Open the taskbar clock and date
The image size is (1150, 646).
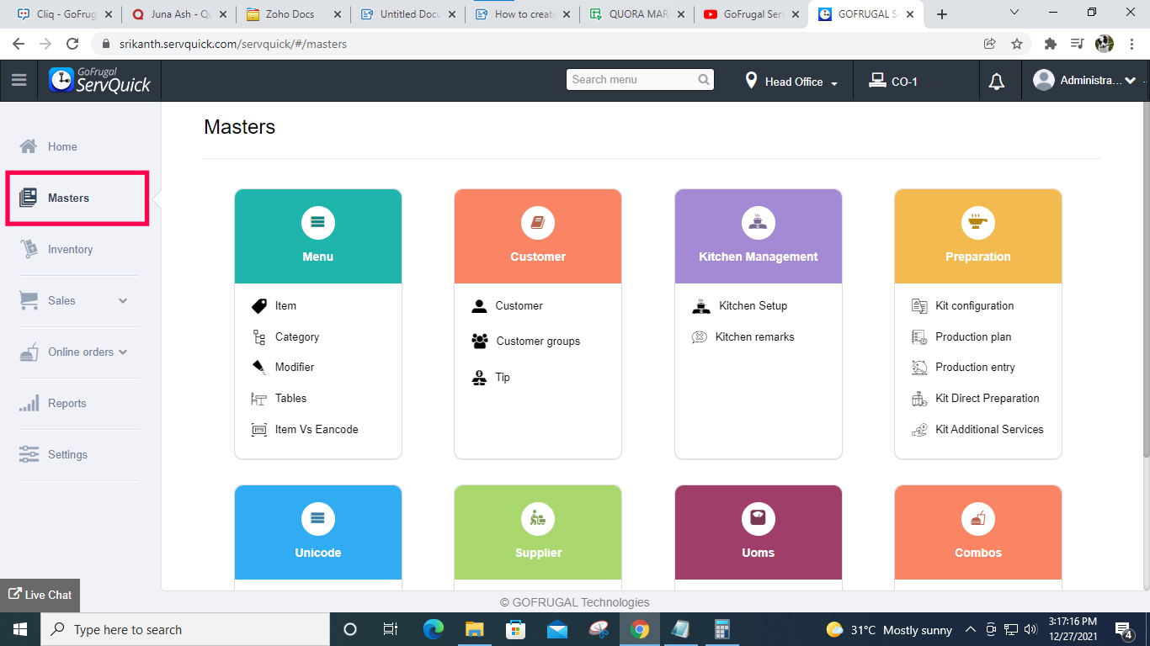(x=1072, y=629)
